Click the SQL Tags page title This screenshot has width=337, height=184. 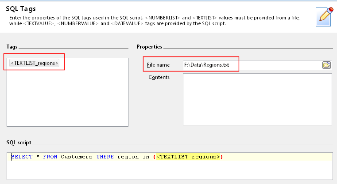pos(21,9)
